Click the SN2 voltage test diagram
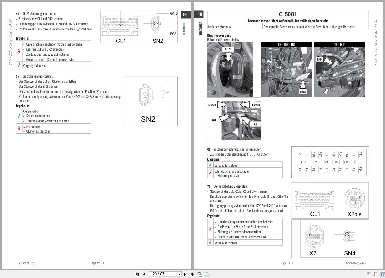 pos(151,101)
